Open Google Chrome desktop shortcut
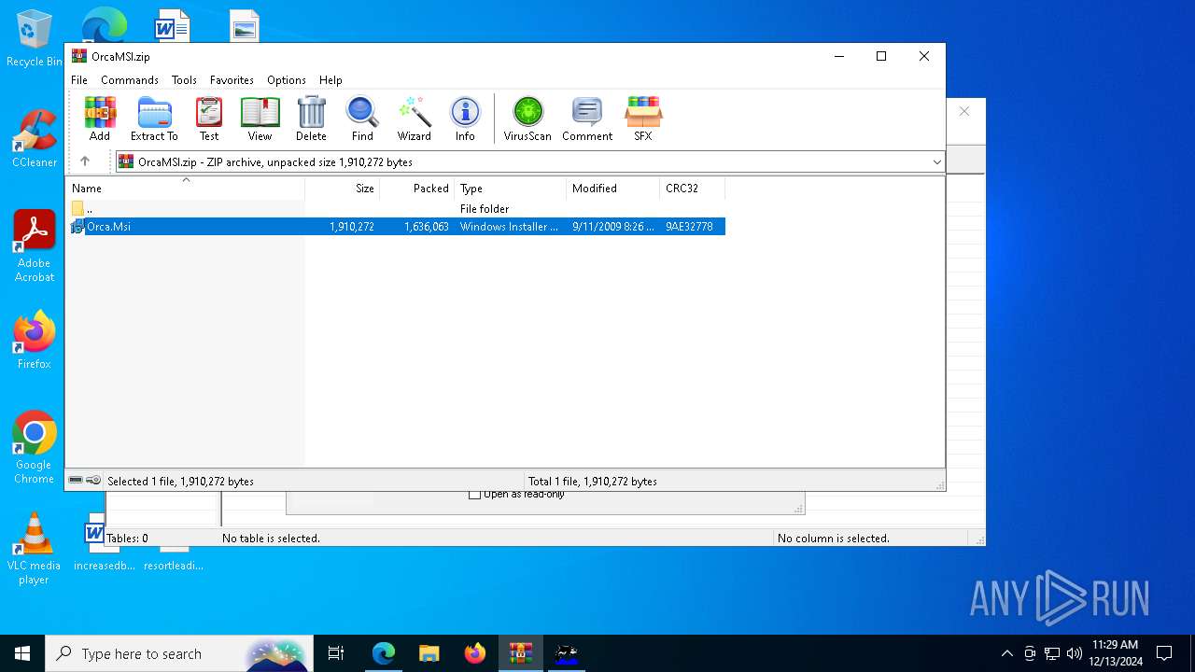This screenshot has height=672, width=1195. [x=35, y=447]
